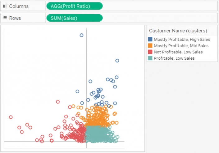The height and width of the screenshot is (153, 219).
Task: Click the orange Mostly Profitable, Mid Sales swatch
Action: pos(150,45)
